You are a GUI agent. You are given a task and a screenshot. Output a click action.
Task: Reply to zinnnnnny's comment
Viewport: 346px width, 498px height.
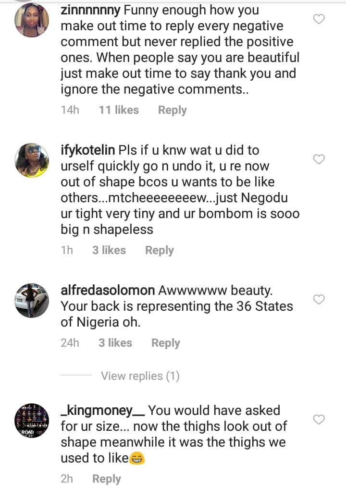click(172, 110)
